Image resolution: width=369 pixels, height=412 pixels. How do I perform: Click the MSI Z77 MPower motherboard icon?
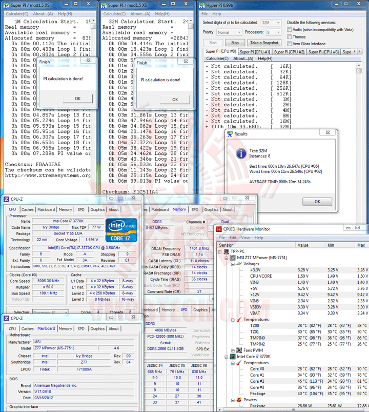[x=233, y=258]
